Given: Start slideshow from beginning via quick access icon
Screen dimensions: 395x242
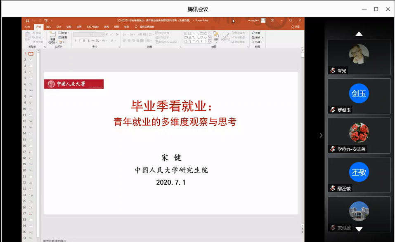Looking at the screenshot, I should coord(46,21).
